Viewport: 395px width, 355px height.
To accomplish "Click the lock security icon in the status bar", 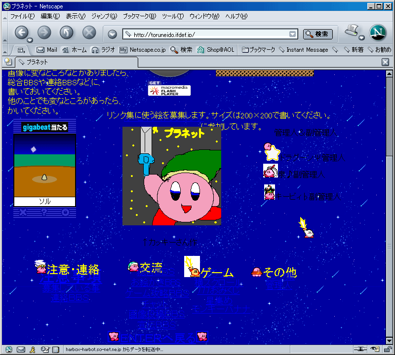I will [388, 349].
